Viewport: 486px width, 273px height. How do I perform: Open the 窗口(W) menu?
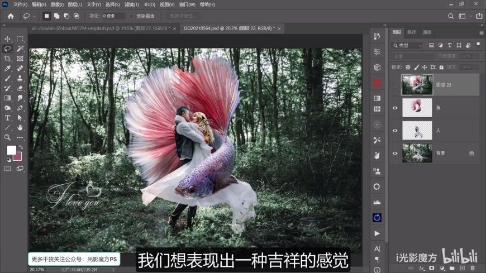click(187, 4)
